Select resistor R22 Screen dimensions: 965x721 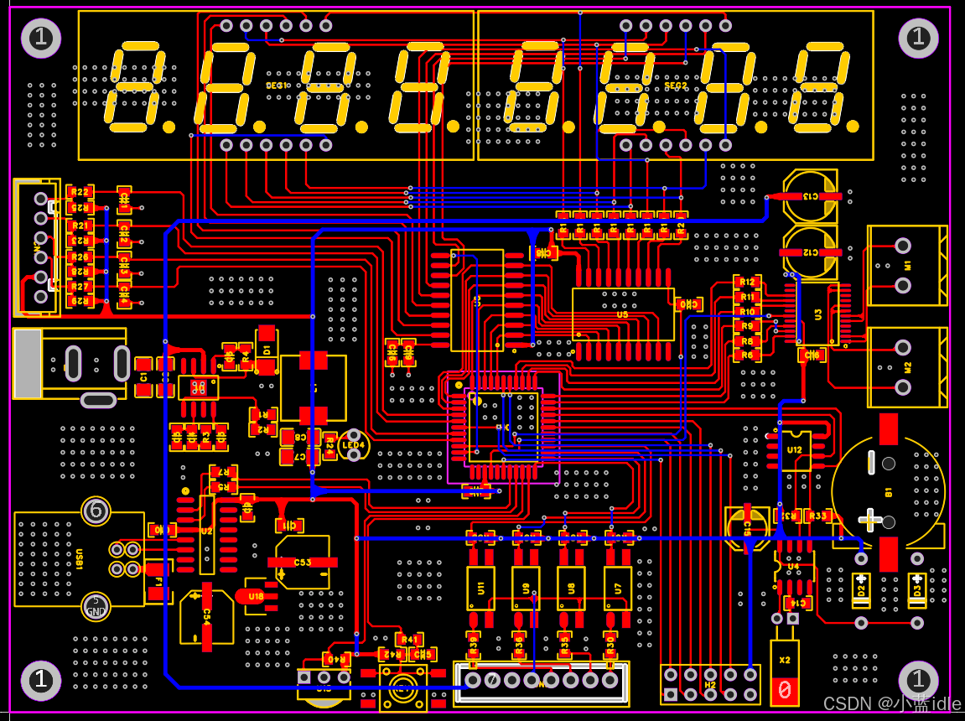coord(80,192)
